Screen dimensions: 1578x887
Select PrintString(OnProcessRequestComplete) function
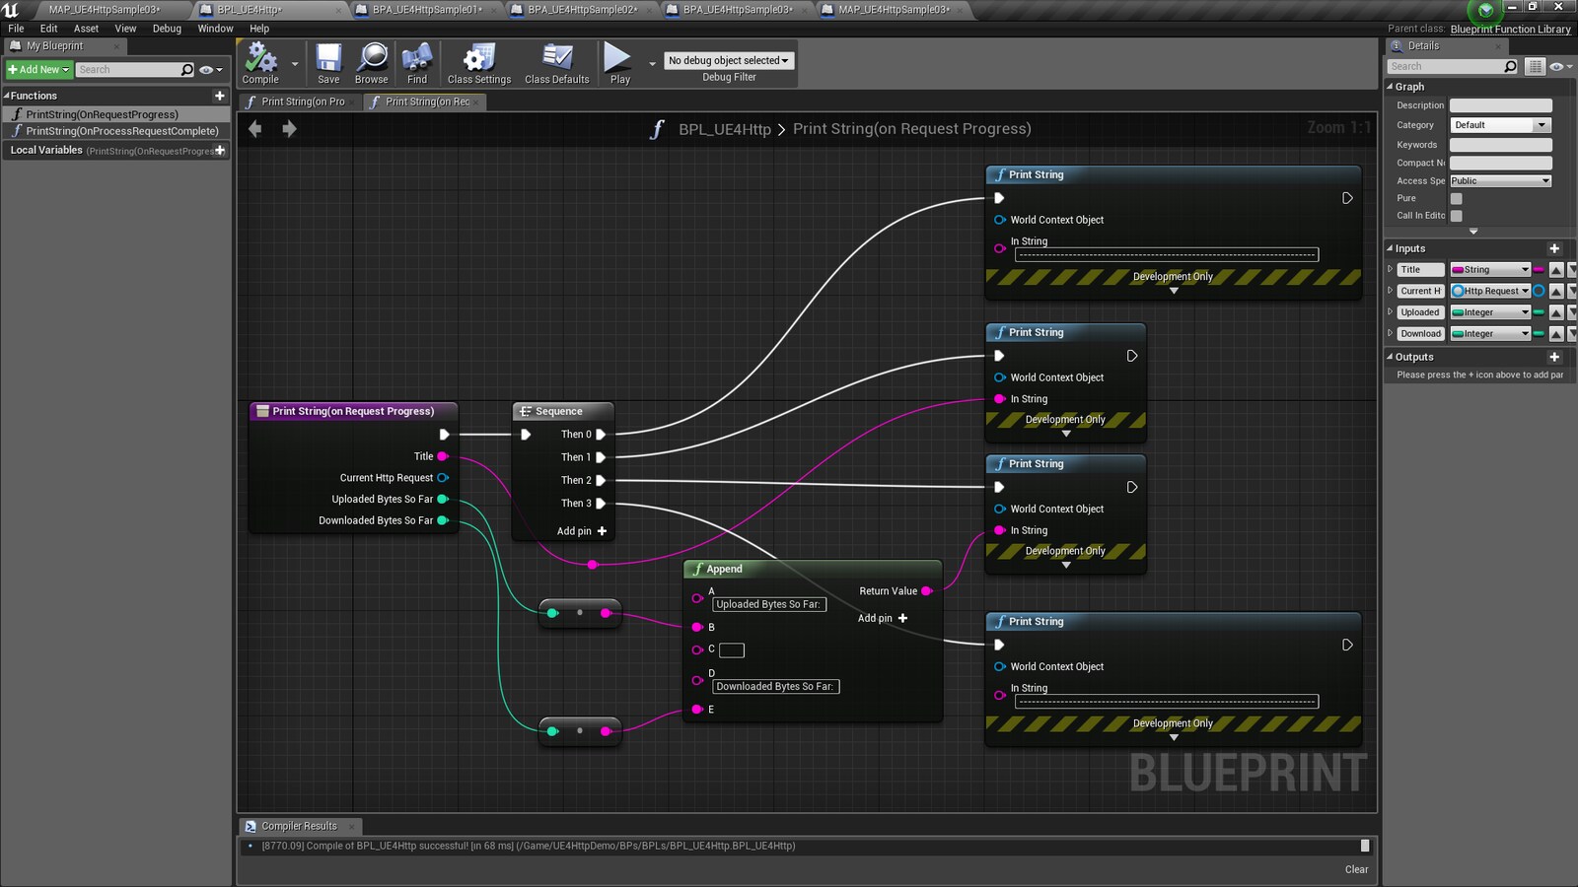(122, 130)
